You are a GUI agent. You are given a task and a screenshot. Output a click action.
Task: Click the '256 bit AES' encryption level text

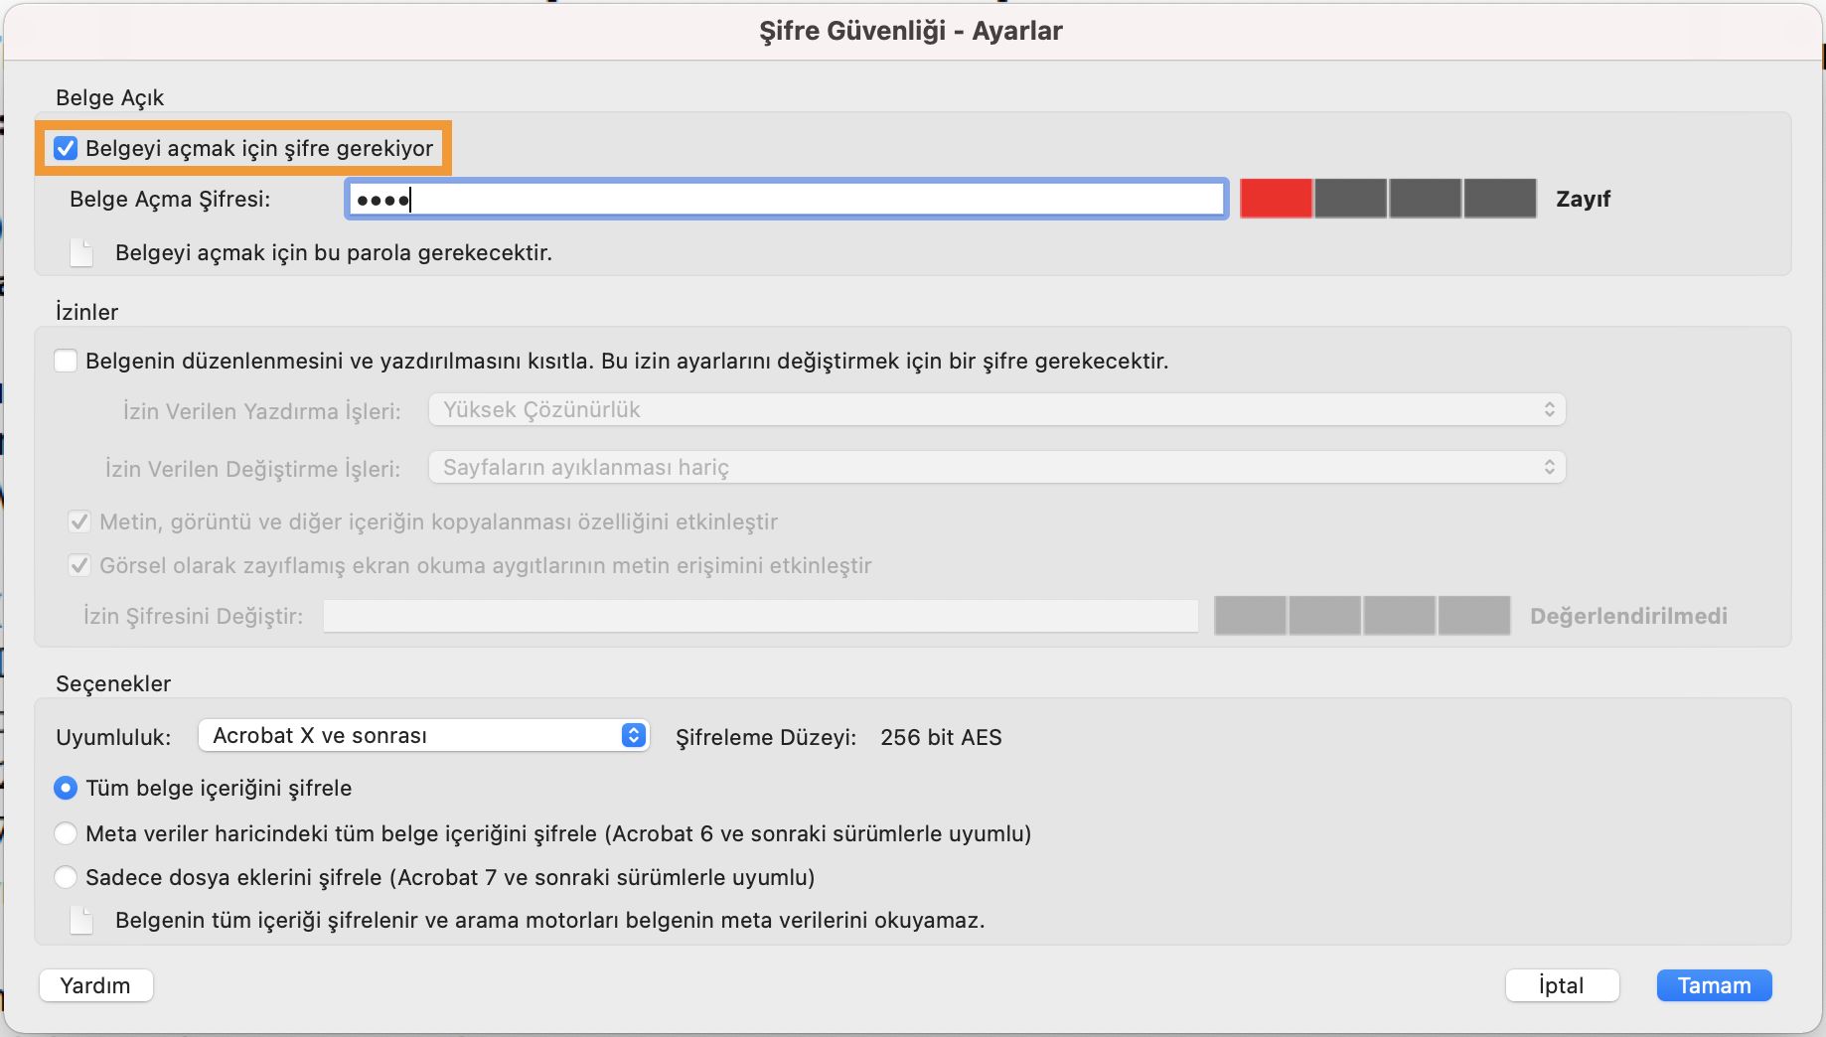pyautogui.click(x=941, y=737)
